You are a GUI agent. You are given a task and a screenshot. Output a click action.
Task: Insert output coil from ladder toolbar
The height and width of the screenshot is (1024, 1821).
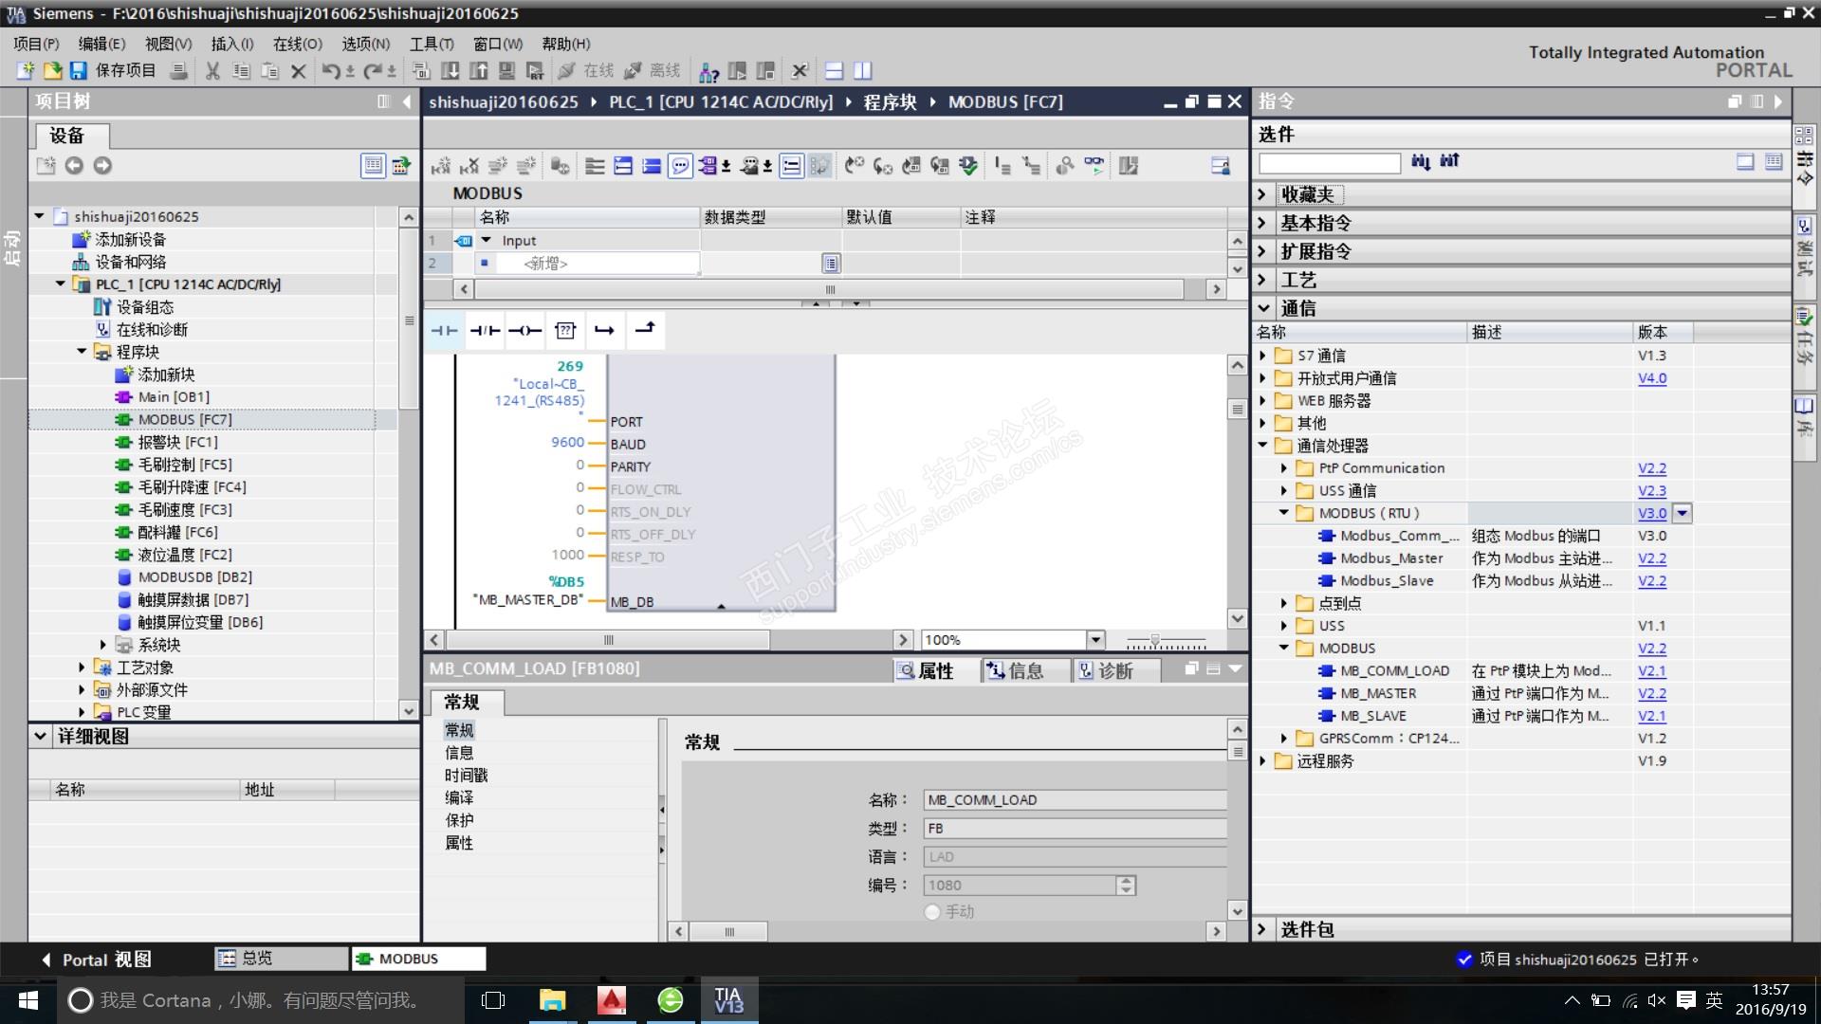(524, 331)
